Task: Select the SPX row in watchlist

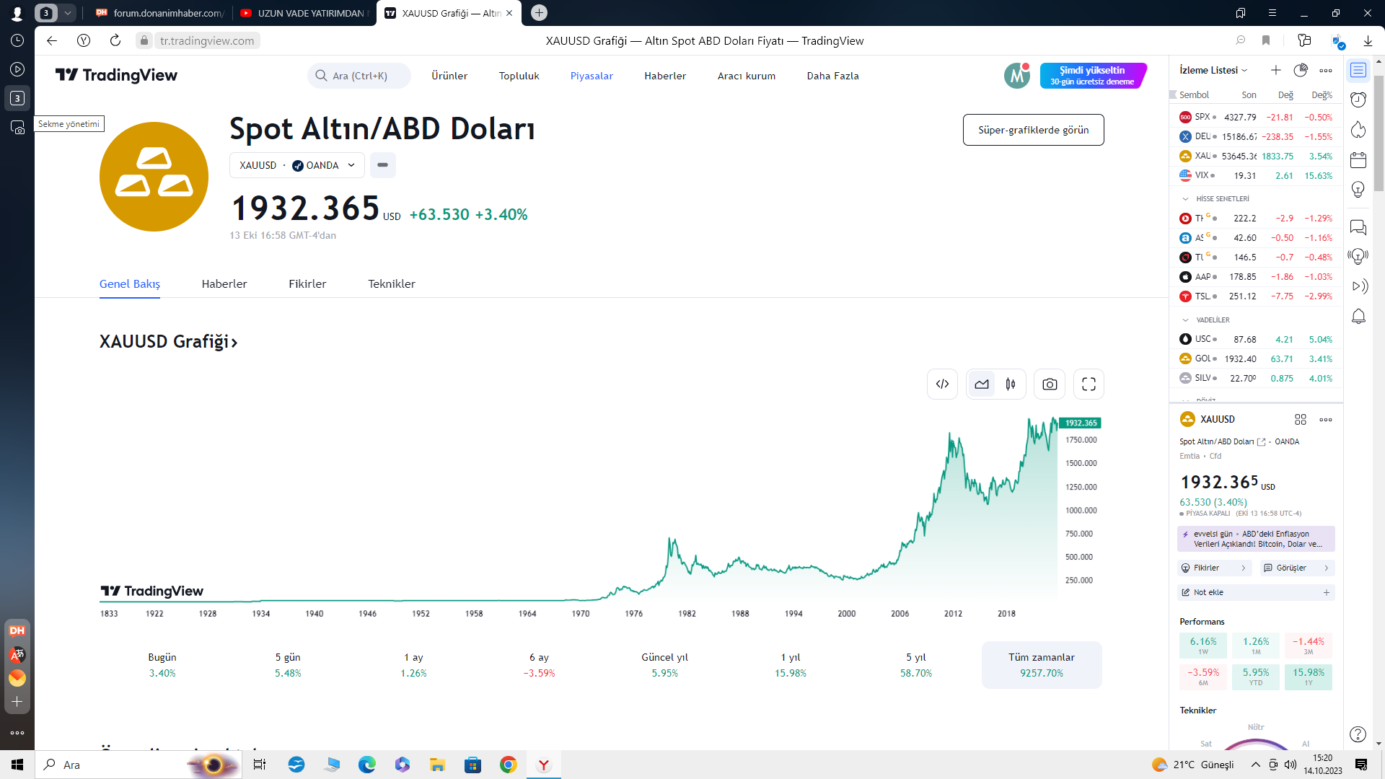Action: (x=1256, y=117)
